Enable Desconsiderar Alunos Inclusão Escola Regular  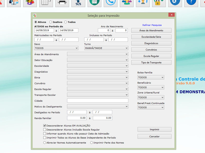(45, 130)
